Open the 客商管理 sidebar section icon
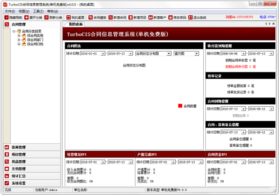 point(7,147)
